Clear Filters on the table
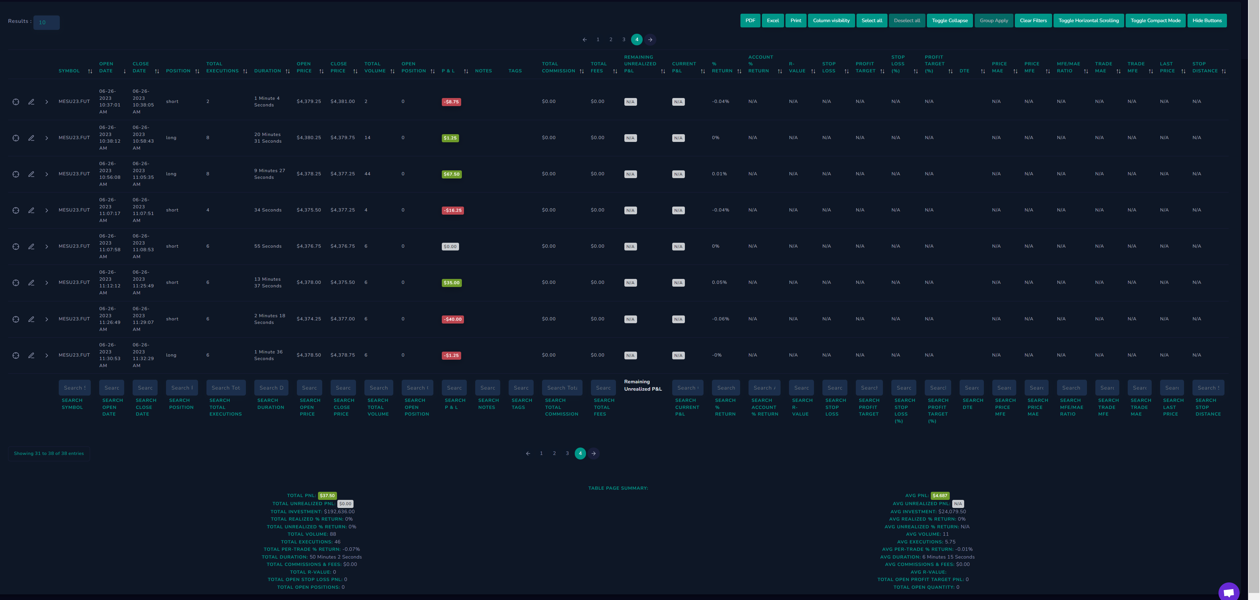 pyautogui.click(x=1033, y=20)
